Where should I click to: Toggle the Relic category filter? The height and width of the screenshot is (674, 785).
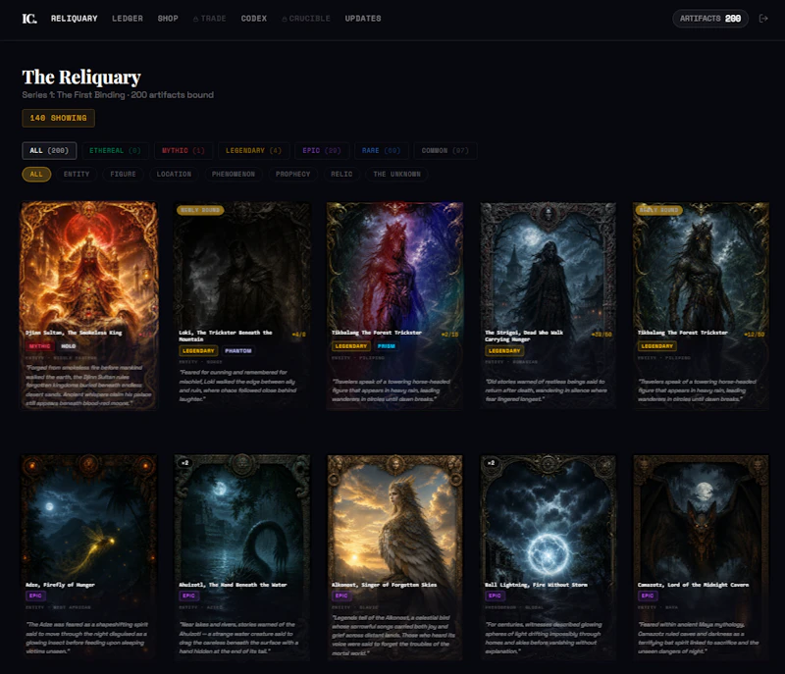click(x=341, y=174)
